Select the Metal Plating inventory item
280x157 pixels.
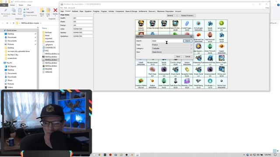pos(198,83)
